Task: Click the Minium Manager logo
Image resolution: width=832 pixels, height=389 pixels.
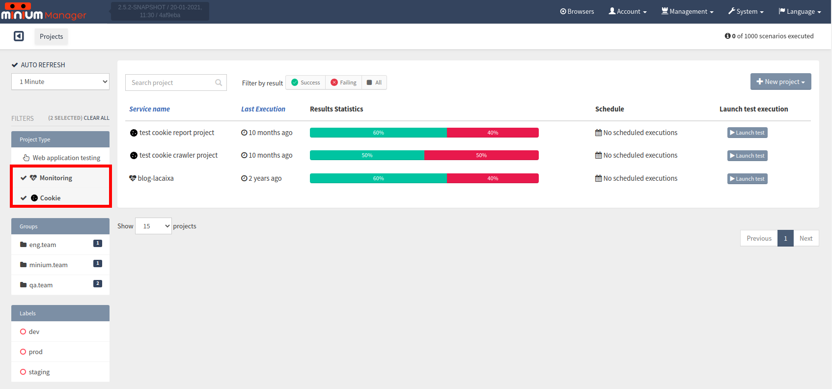Action: (x=43, y=11)
